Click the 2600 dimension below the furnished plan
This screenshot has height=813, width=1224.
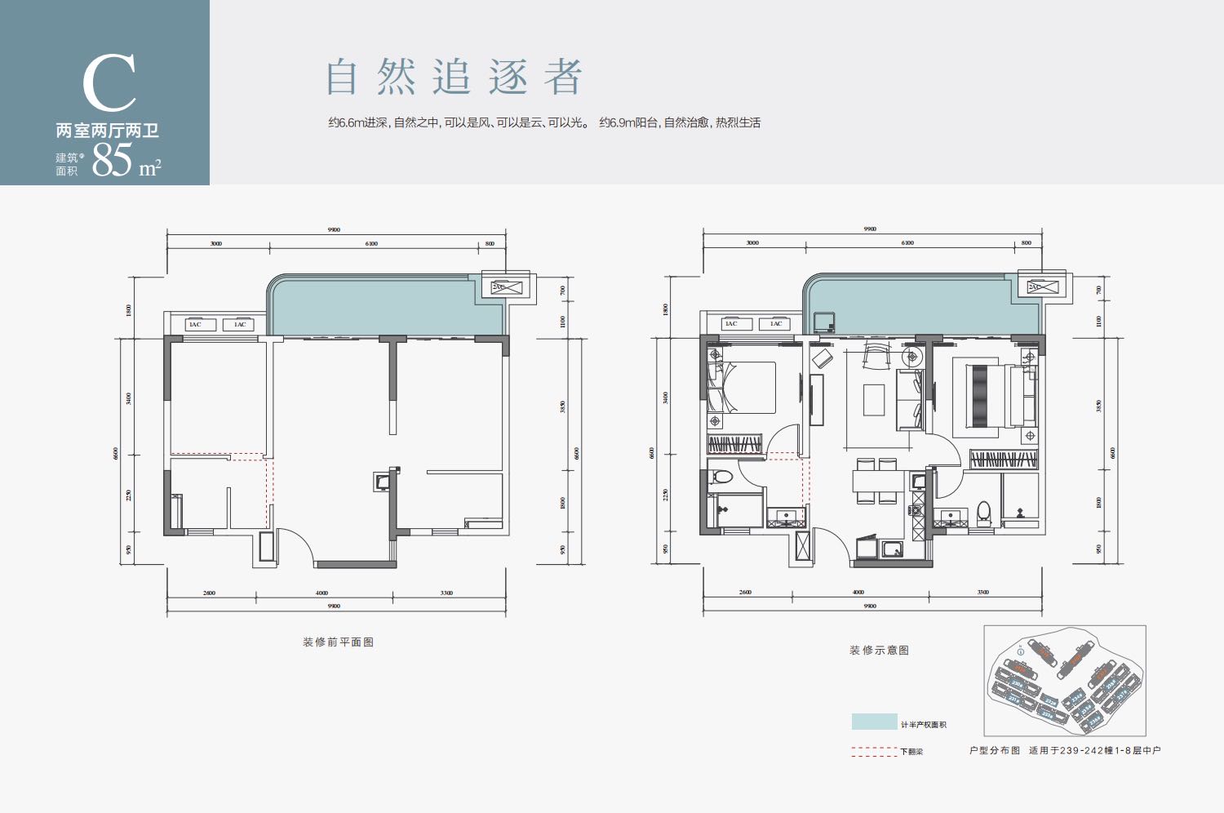click(745, 593)
